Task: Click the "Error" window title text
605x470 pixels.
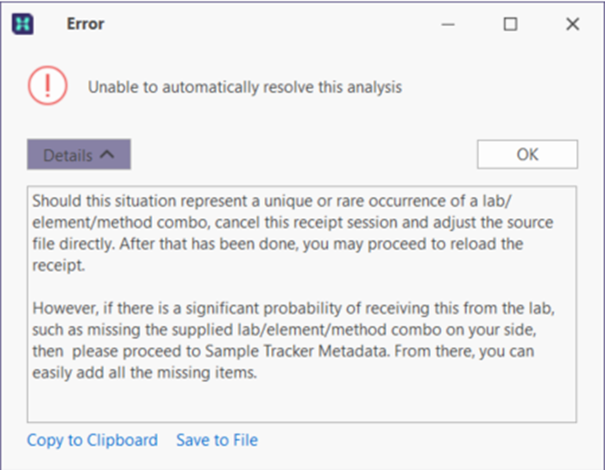Action: click(x=86, y=24)
